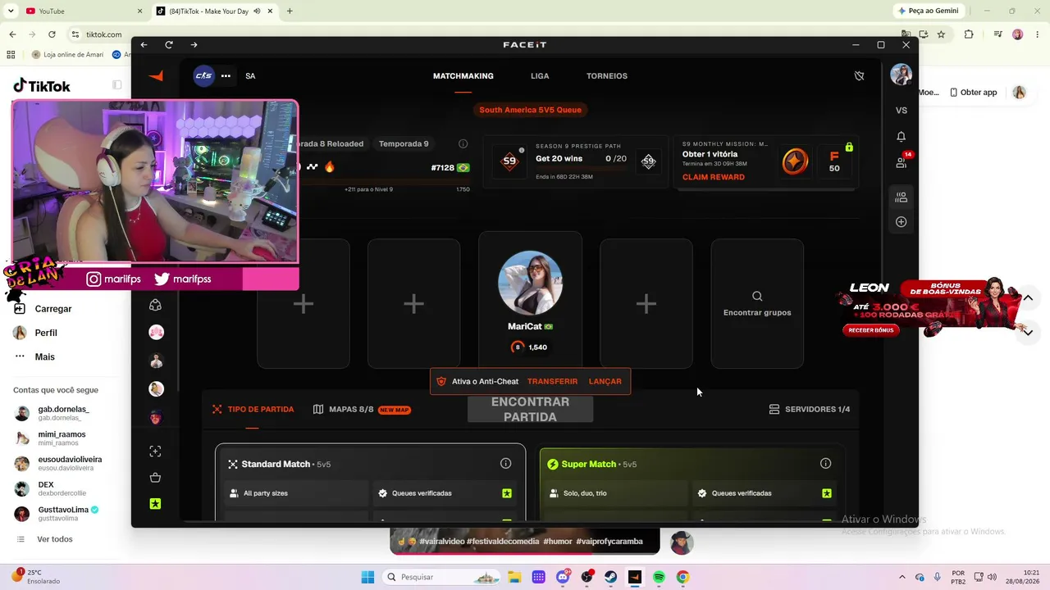The height and width of the screenshot is (590, 1050).
Task: Click green premium star in Super Match Queues verificadas
Action: tap(827, 493)
